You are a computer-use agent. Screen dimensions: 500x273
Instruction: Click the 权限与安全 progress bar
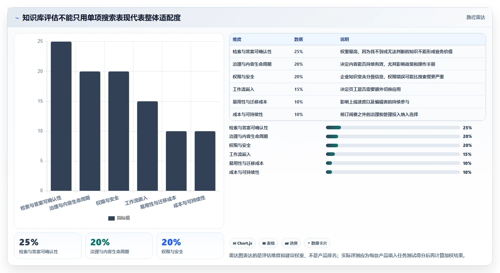tap(393, 145)
